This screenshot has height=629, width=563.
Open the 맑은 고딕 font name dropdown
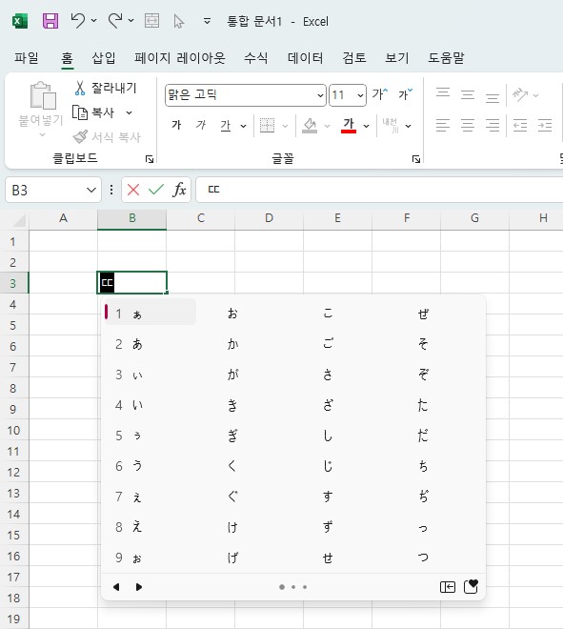[x=320, y=95]
